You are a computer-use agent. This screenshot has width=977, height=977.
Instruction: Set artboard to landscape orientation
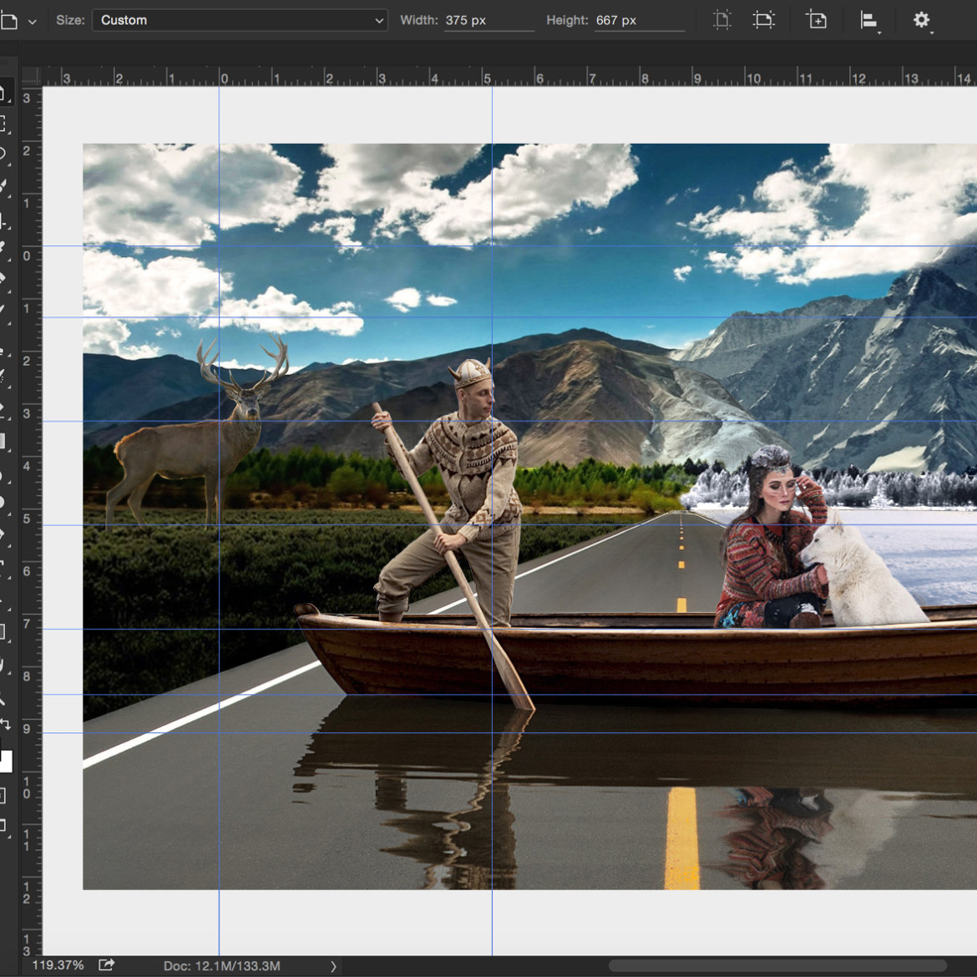point(763,19)
